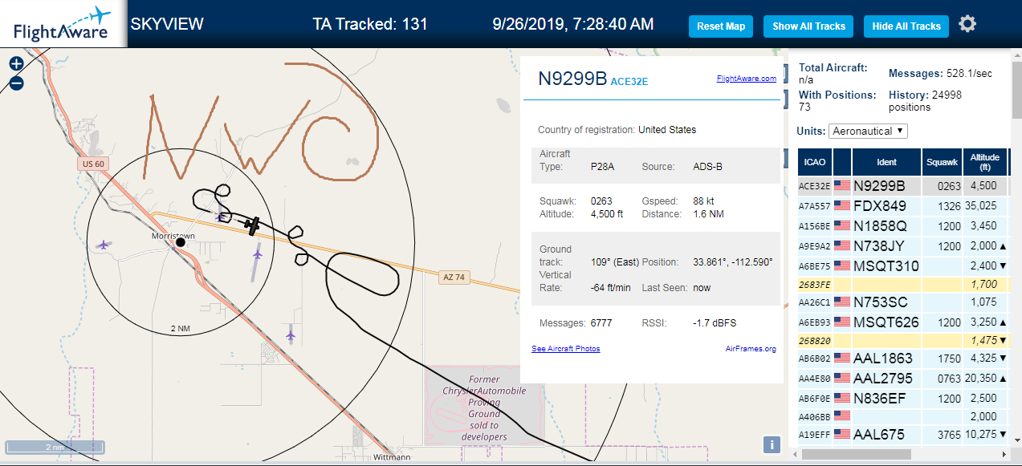
Task: Select the purple aircraft north of Wittmann
Action: (x=290, y=334)
